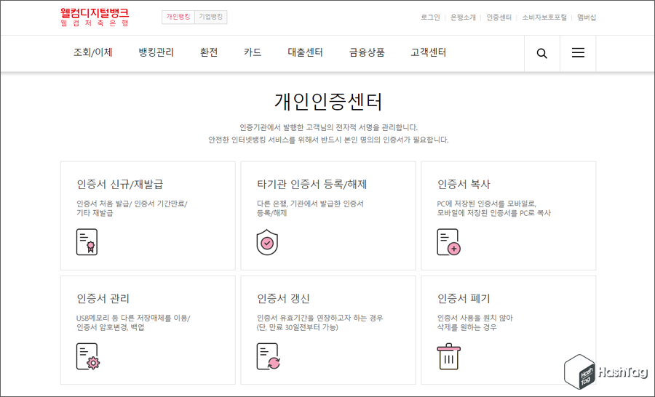Click the trash can icon for 인증서 폐기
655x397 pixels.
coord(448,356)
